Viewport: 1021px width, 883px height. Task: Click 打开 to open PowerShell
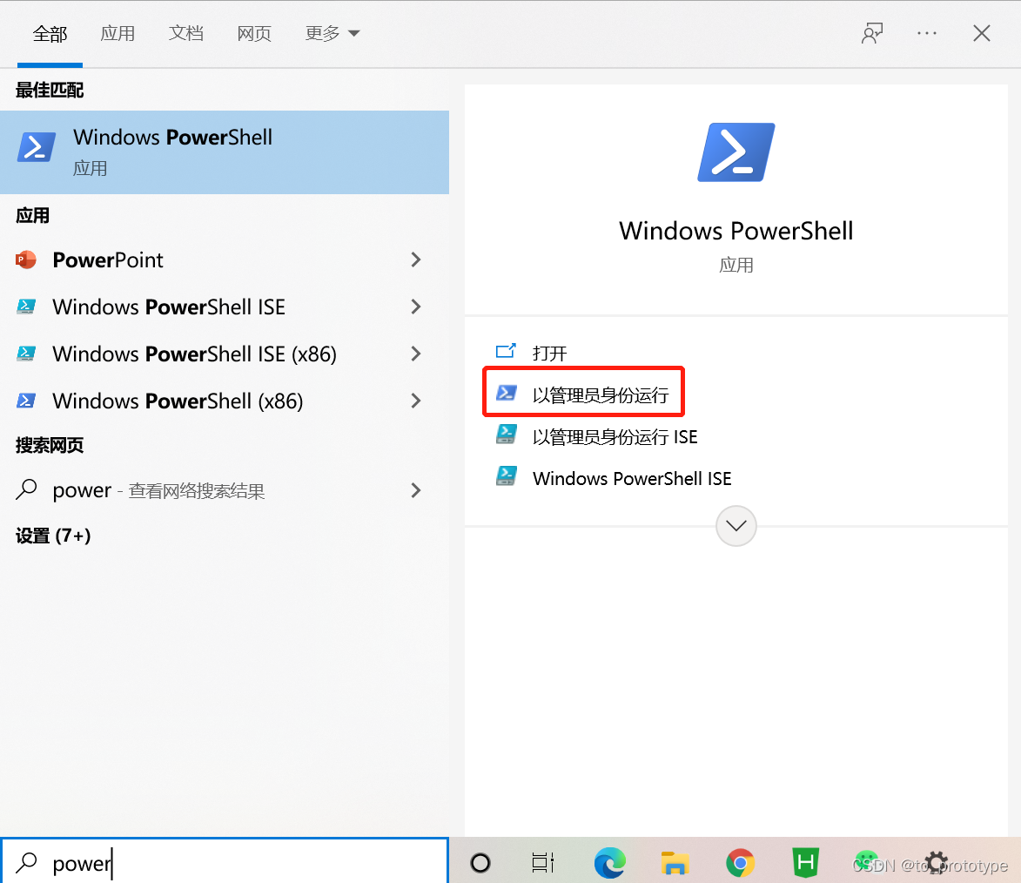(549, 354)
